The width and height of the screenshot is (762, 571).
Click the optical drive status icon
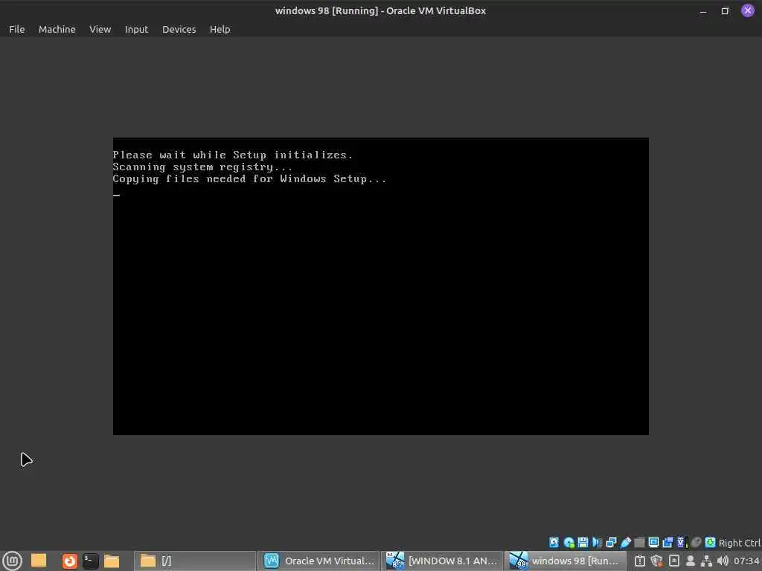[x=569, y=542]
